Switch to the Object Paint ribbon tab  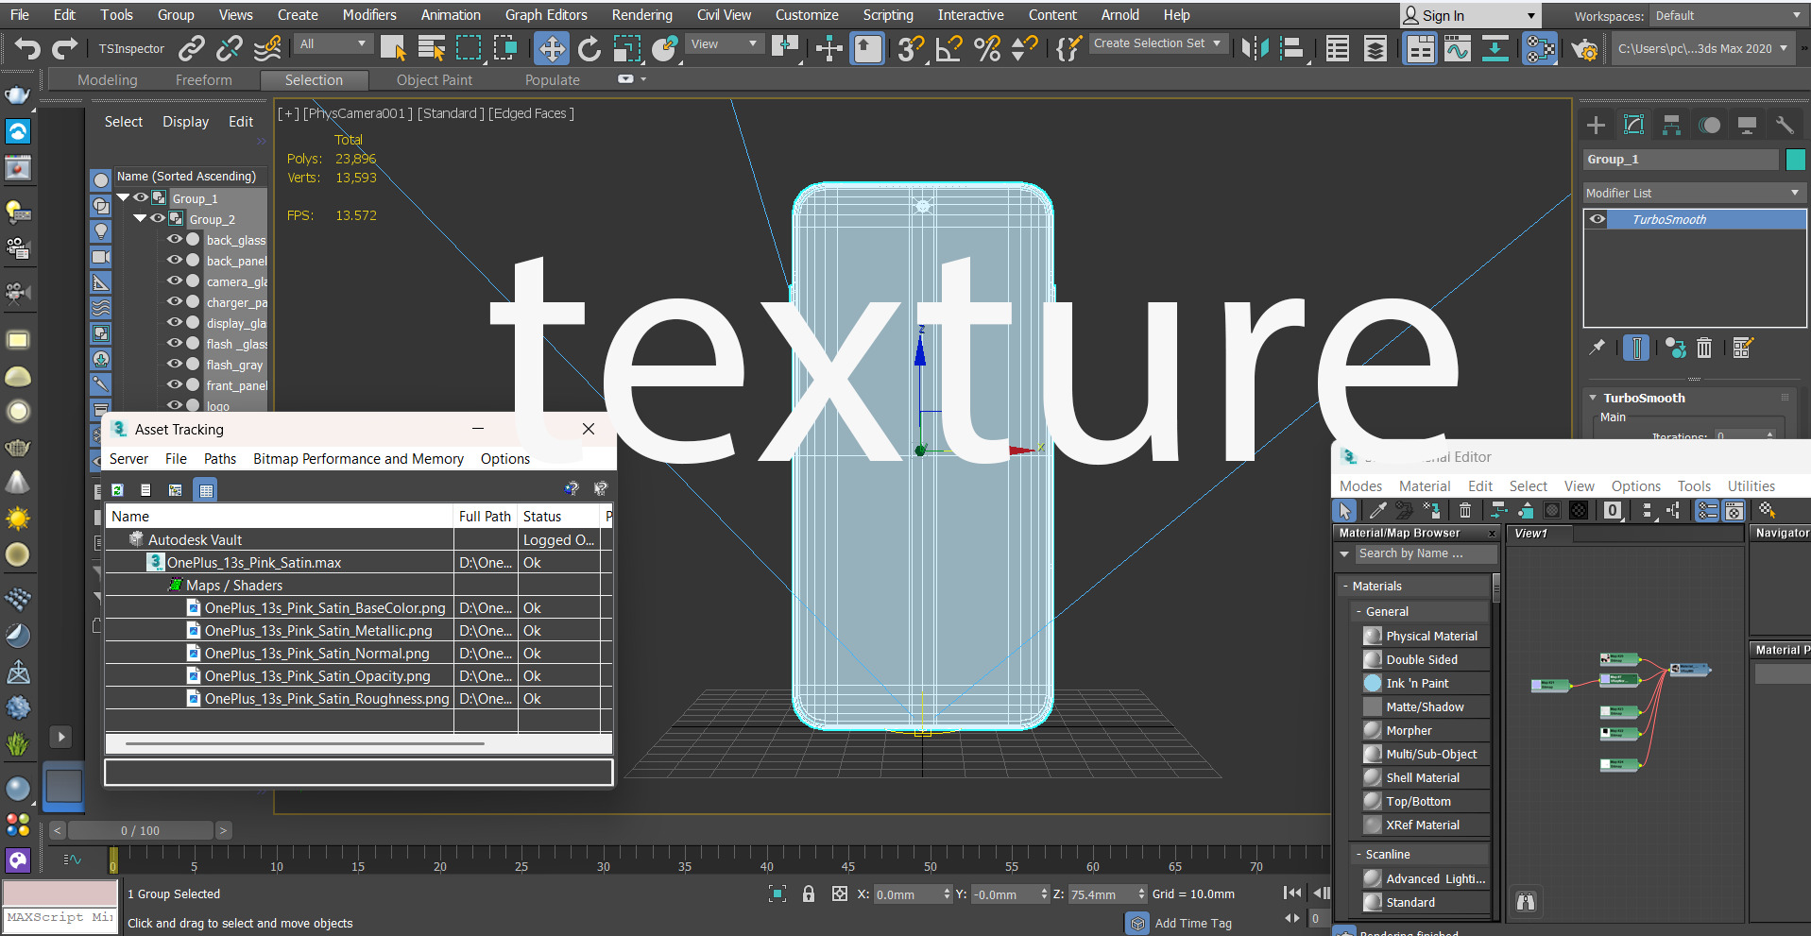[435, 80]
